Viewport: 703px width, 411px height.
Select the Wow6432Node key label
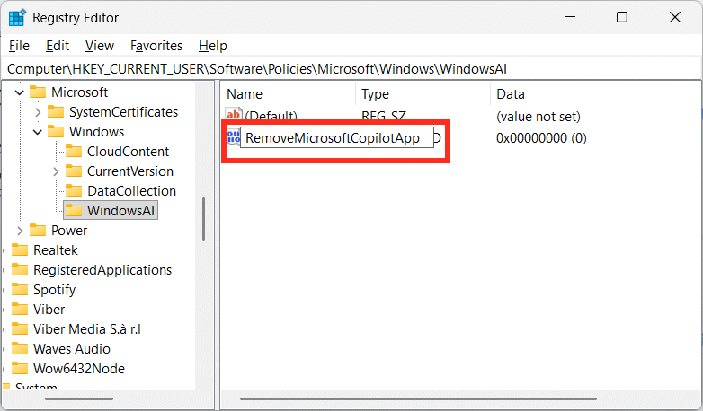[79, 369]
